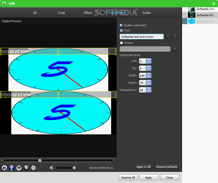
Task: Click the volume slider knob
Action: pos(74,168)
